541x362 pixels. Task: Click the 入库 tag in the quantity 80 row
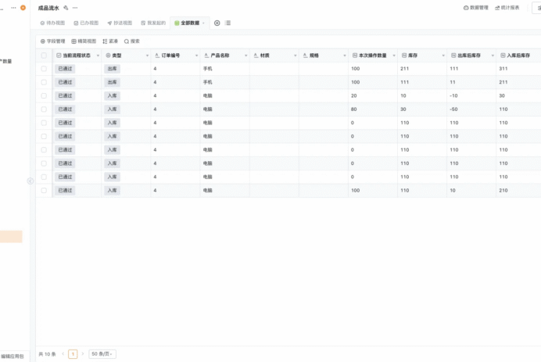click(x=112, y=109)
